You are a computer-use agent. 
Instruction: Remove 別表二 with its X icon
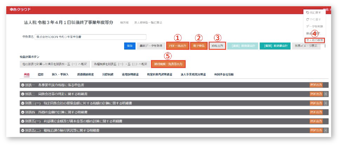click(x=326, y=94)
